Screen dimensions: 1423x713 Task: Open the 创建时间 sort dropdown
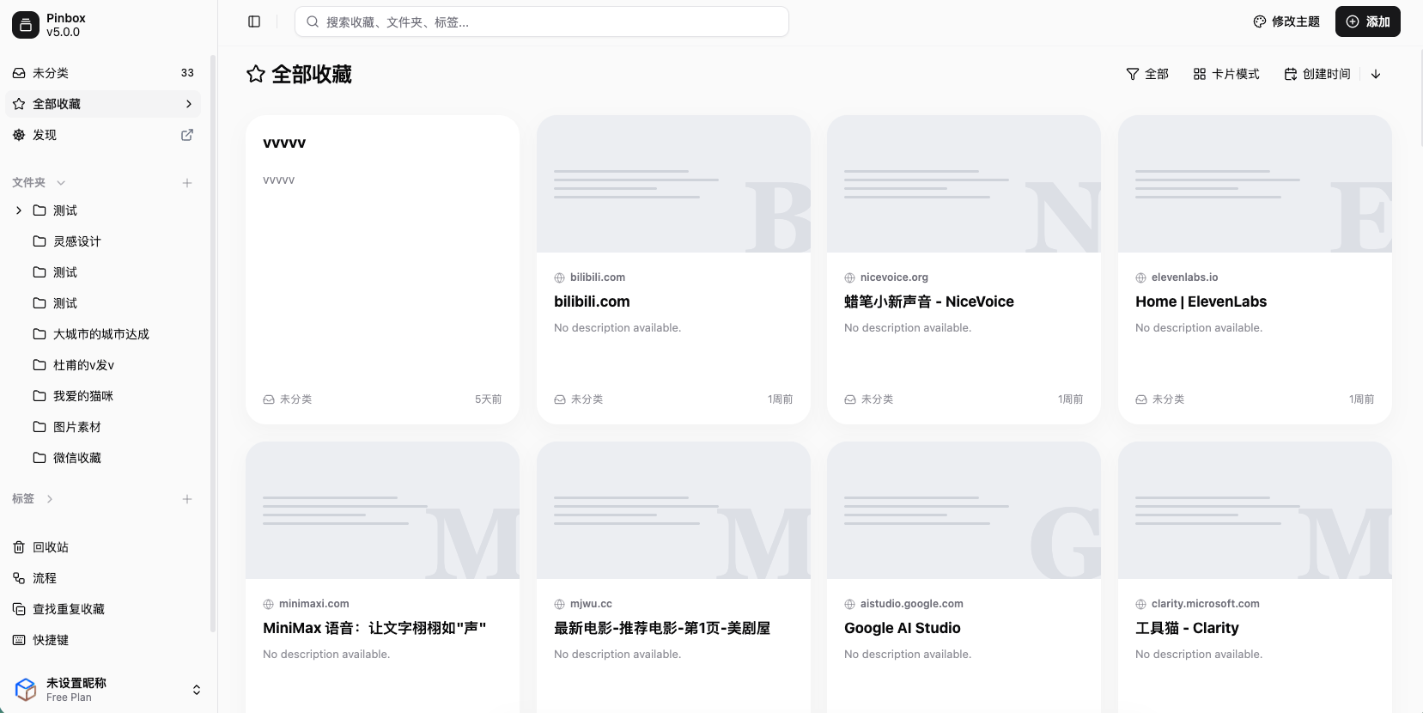1317,74
